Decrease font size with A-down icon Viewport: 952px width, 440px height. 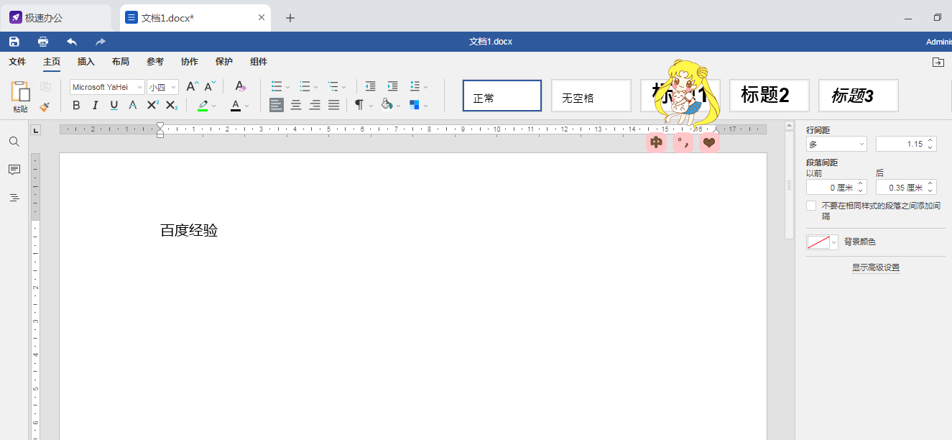[210, 87]
